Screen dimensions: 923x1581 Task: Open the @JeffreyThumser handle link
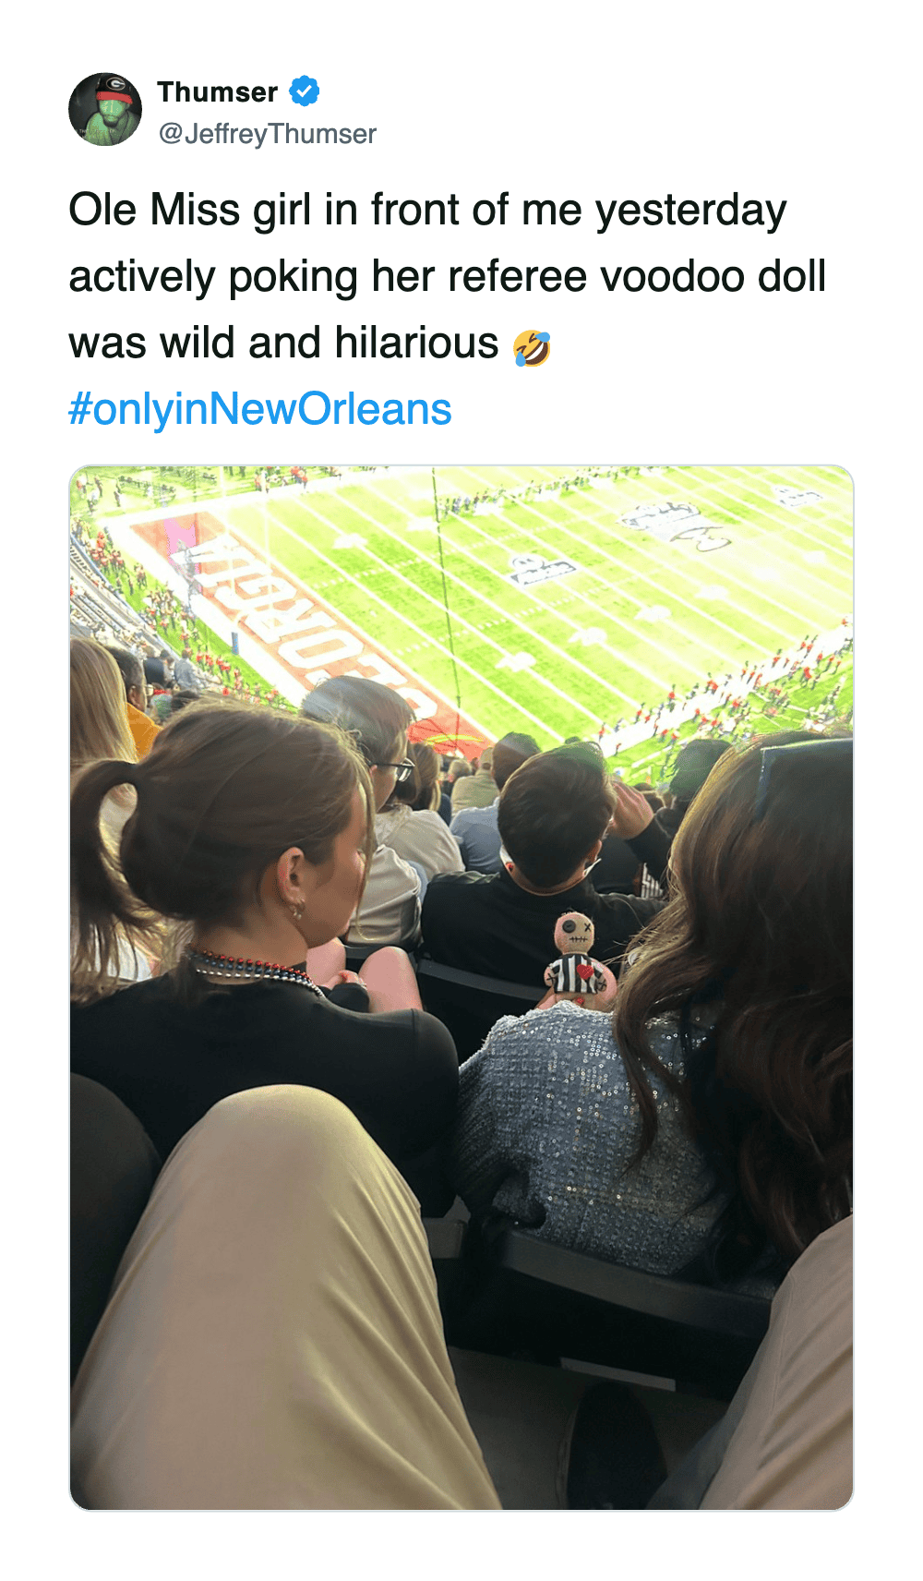(267, 134)
